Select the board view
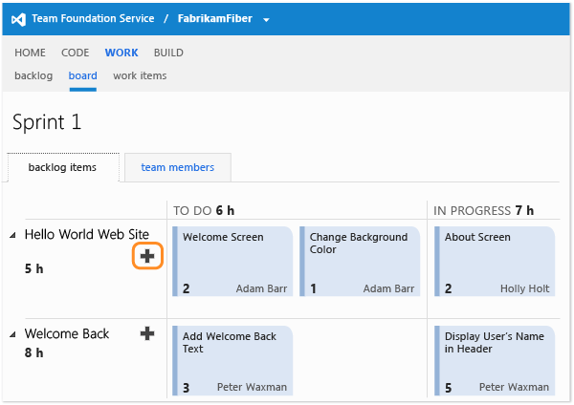 [x=82, y=75]
